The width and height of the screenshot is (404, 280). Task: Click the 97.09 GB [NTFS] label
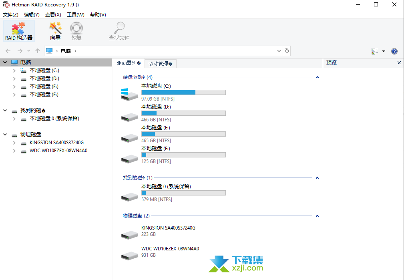click(158, 99)
